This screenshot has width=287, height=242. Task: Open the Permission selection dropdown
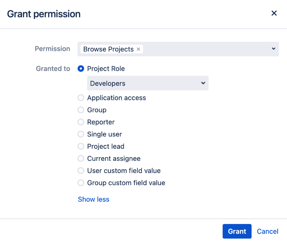tap(205, 49)
